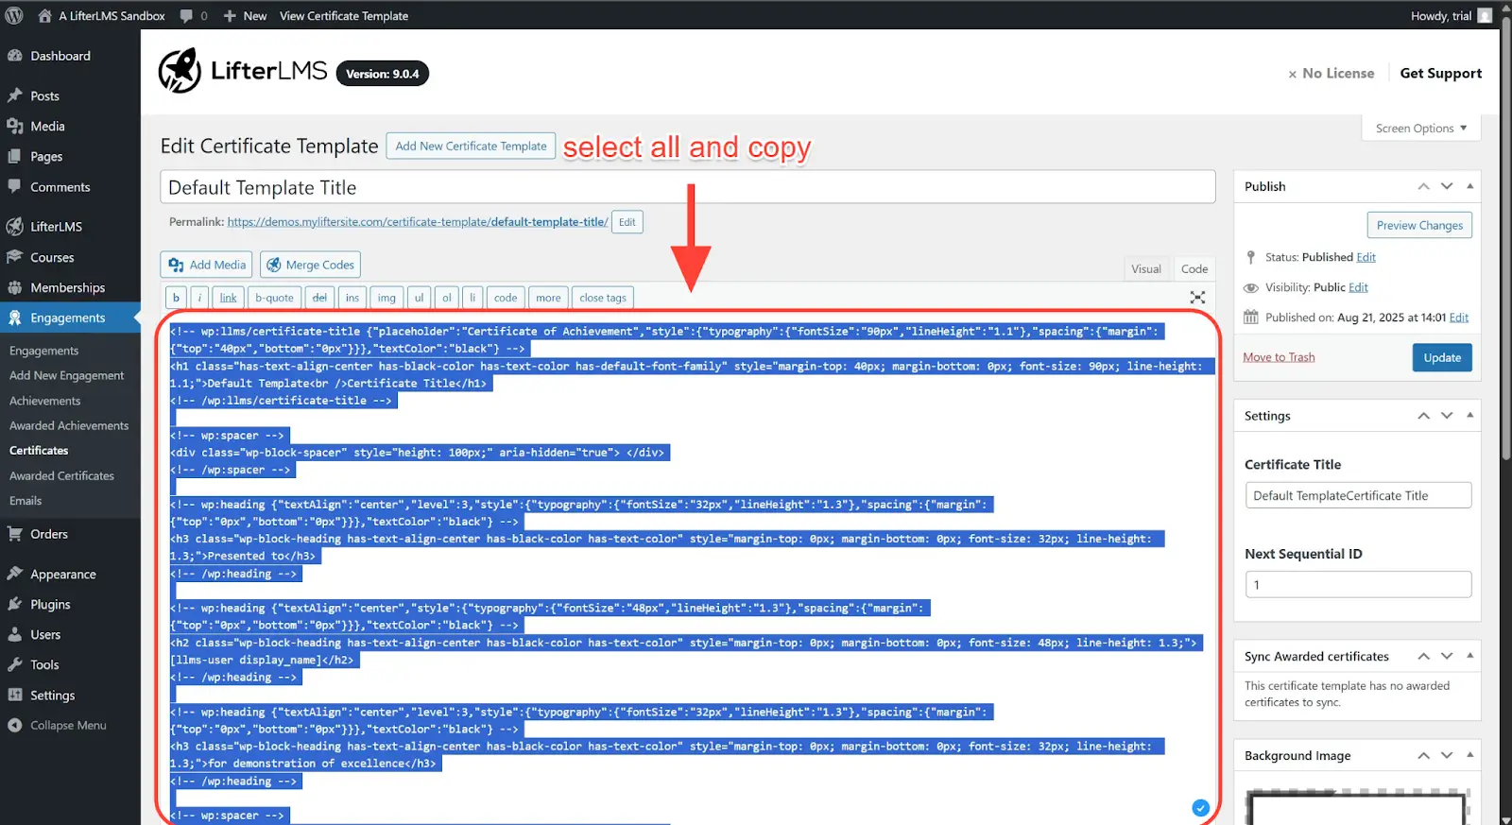Open Add New Engagement submenu item
The width and height of the screenshot is (1512, 825).
(66, 375)
